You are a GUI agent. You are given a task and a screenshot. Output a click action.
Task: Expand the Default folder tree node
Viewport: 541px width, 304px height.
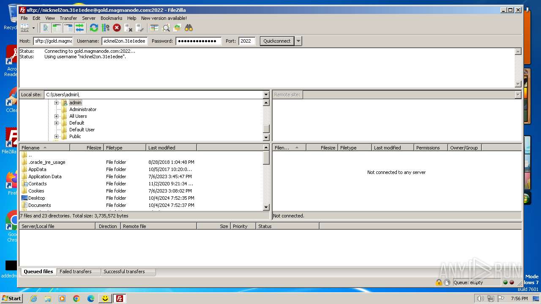(56, 123)
